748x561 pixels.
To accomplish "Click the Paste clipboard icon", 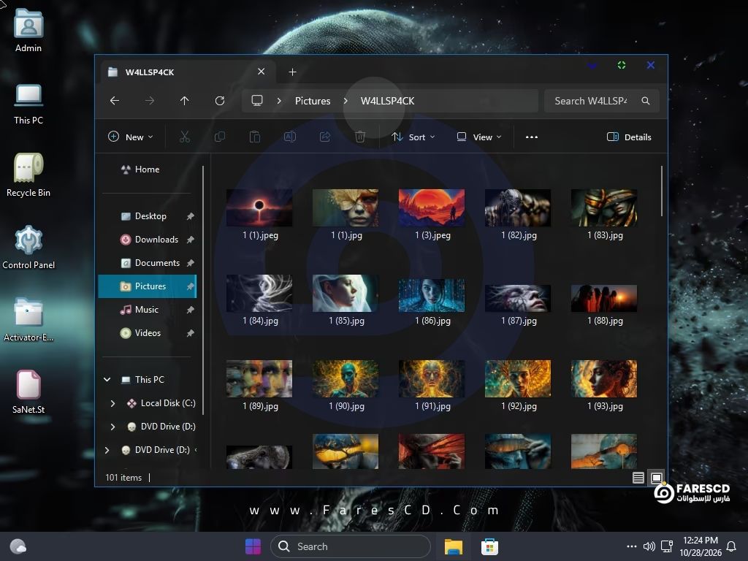I will pos(255,137).
